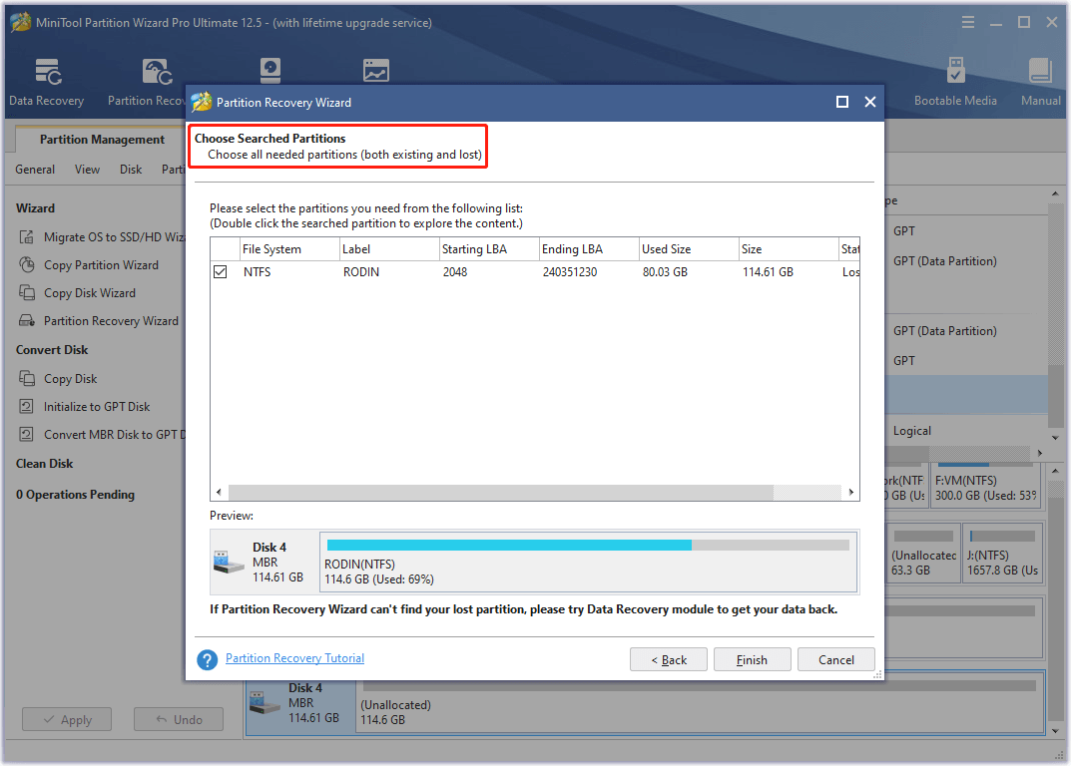Click the Apply button
This screenshot has width=1071, height=766.
(67, 719)
